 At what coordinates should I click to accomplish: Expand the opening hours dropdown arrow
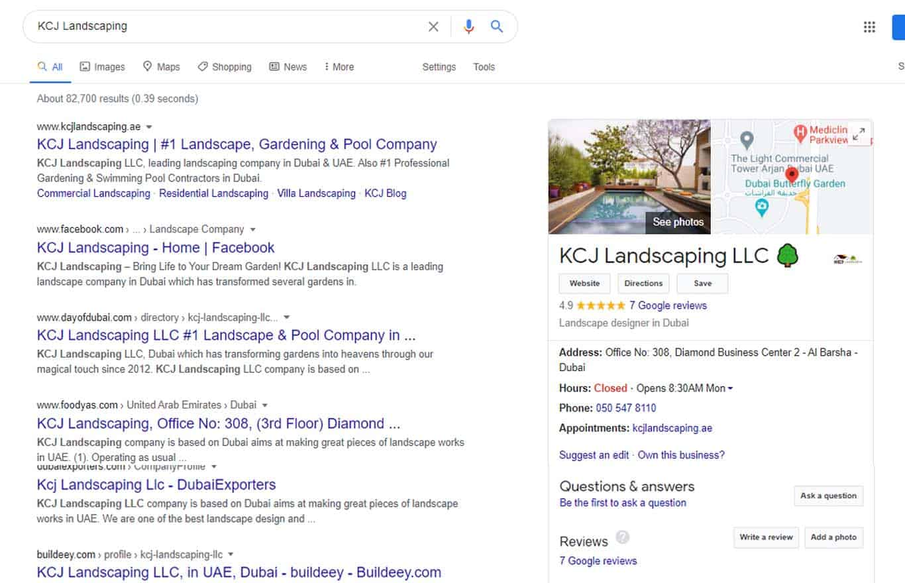pos(730,389)
